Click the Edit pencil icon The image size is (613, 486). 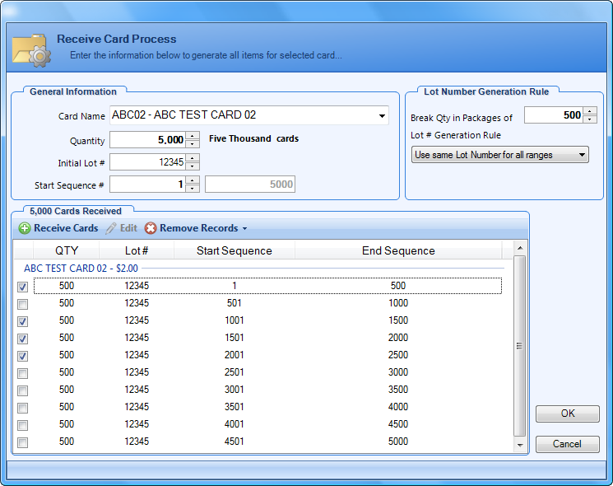pos(111,228)
